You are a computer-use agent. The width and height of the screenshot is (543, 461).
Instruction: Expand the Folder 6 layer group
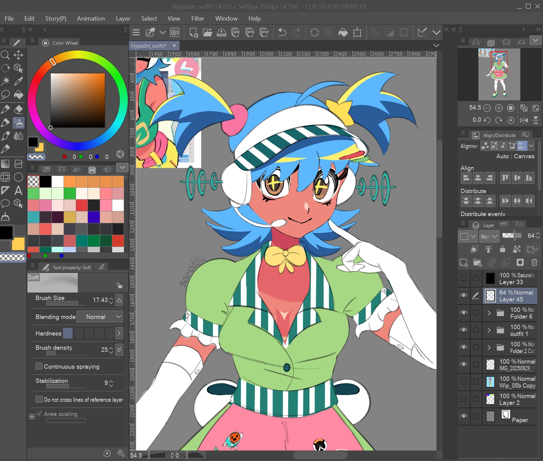pyautogui.click(x=489, y=313)
